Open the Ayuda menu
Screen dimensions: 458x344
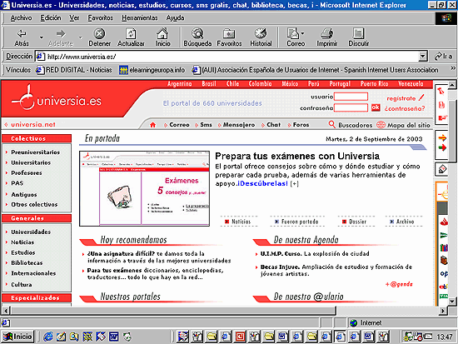point(175,18)
